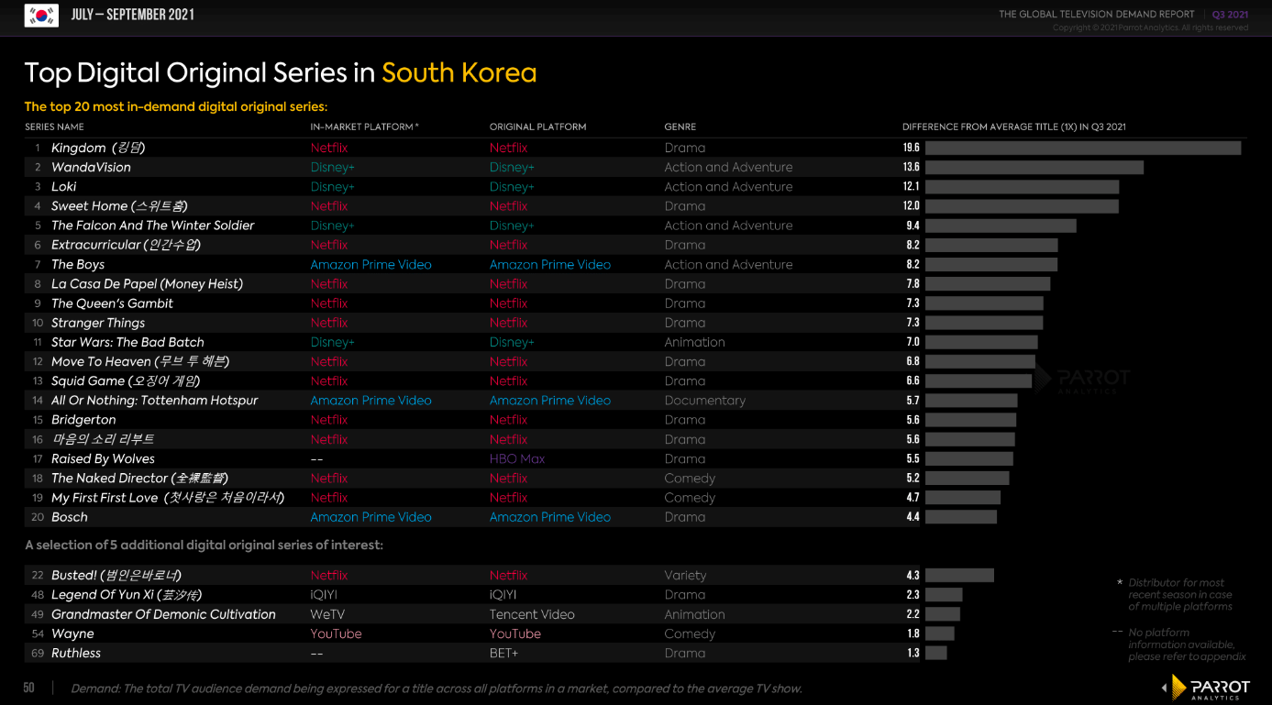Select 'The Falcon And The Winter Soldier'
Image resolution: width=1272 pixels, height=705 pixels.
point(153,226)
